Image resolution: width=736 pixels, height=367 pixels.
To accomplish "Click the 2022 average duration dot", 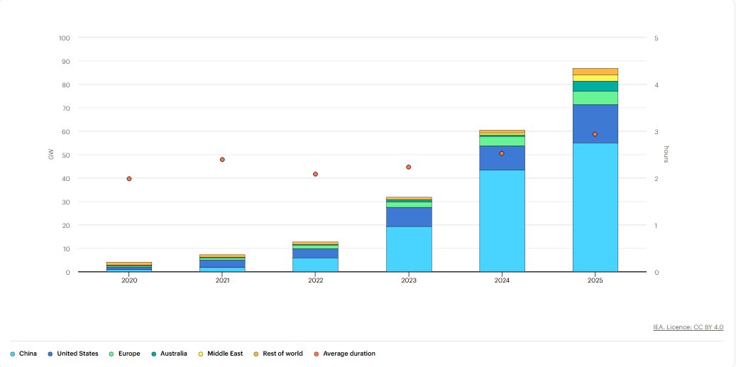I will pyautogui.click(x=315, y=174).
